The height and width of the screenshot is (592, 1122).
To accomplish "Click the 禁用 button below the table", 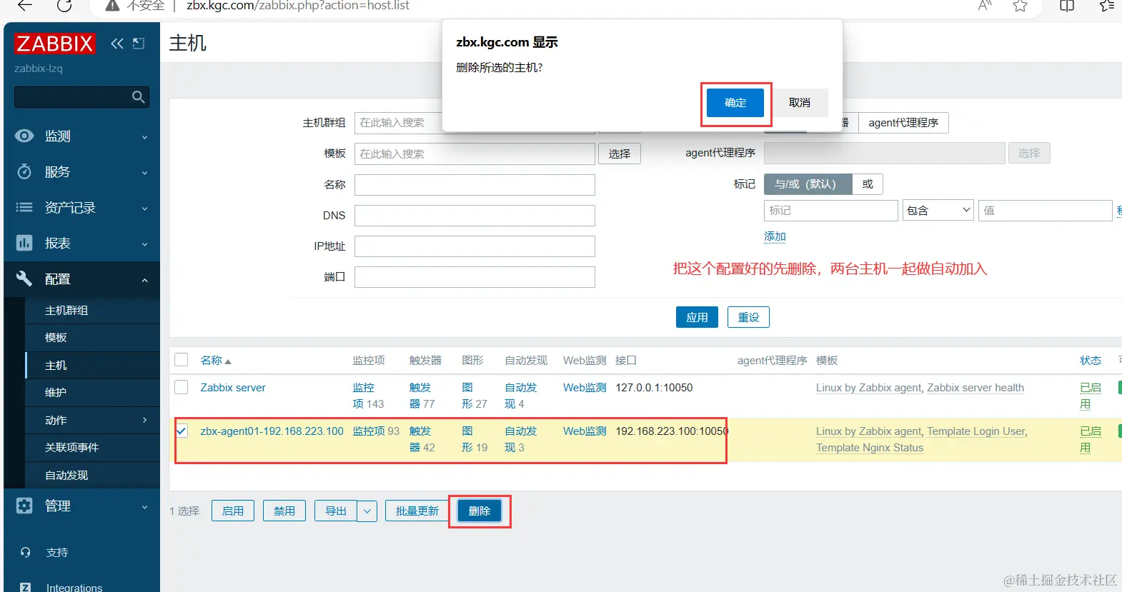I will point(284,511).
